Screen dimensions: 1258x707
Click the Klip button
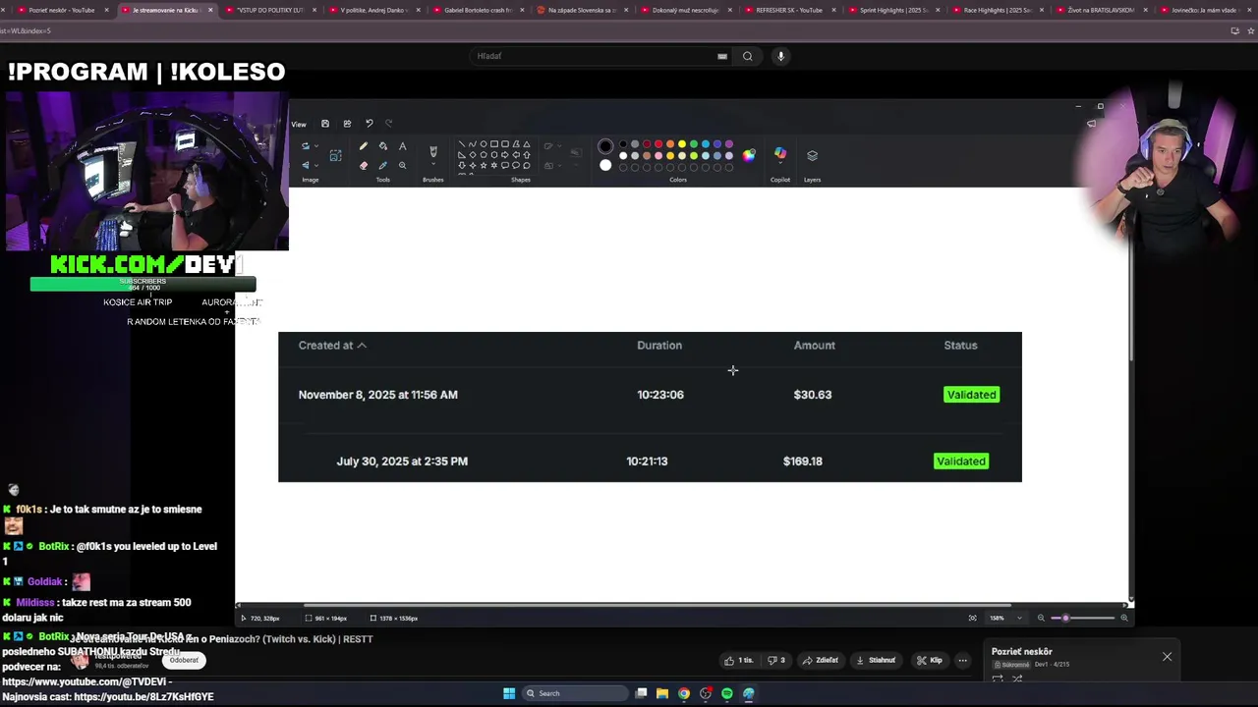tap(929, 660)
